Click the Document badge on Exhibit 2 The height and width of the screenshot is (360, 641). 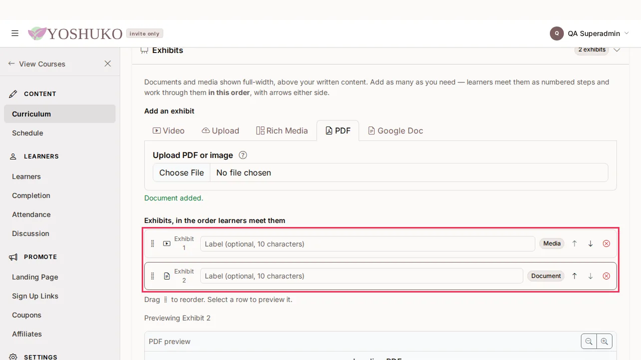[546, 276]
